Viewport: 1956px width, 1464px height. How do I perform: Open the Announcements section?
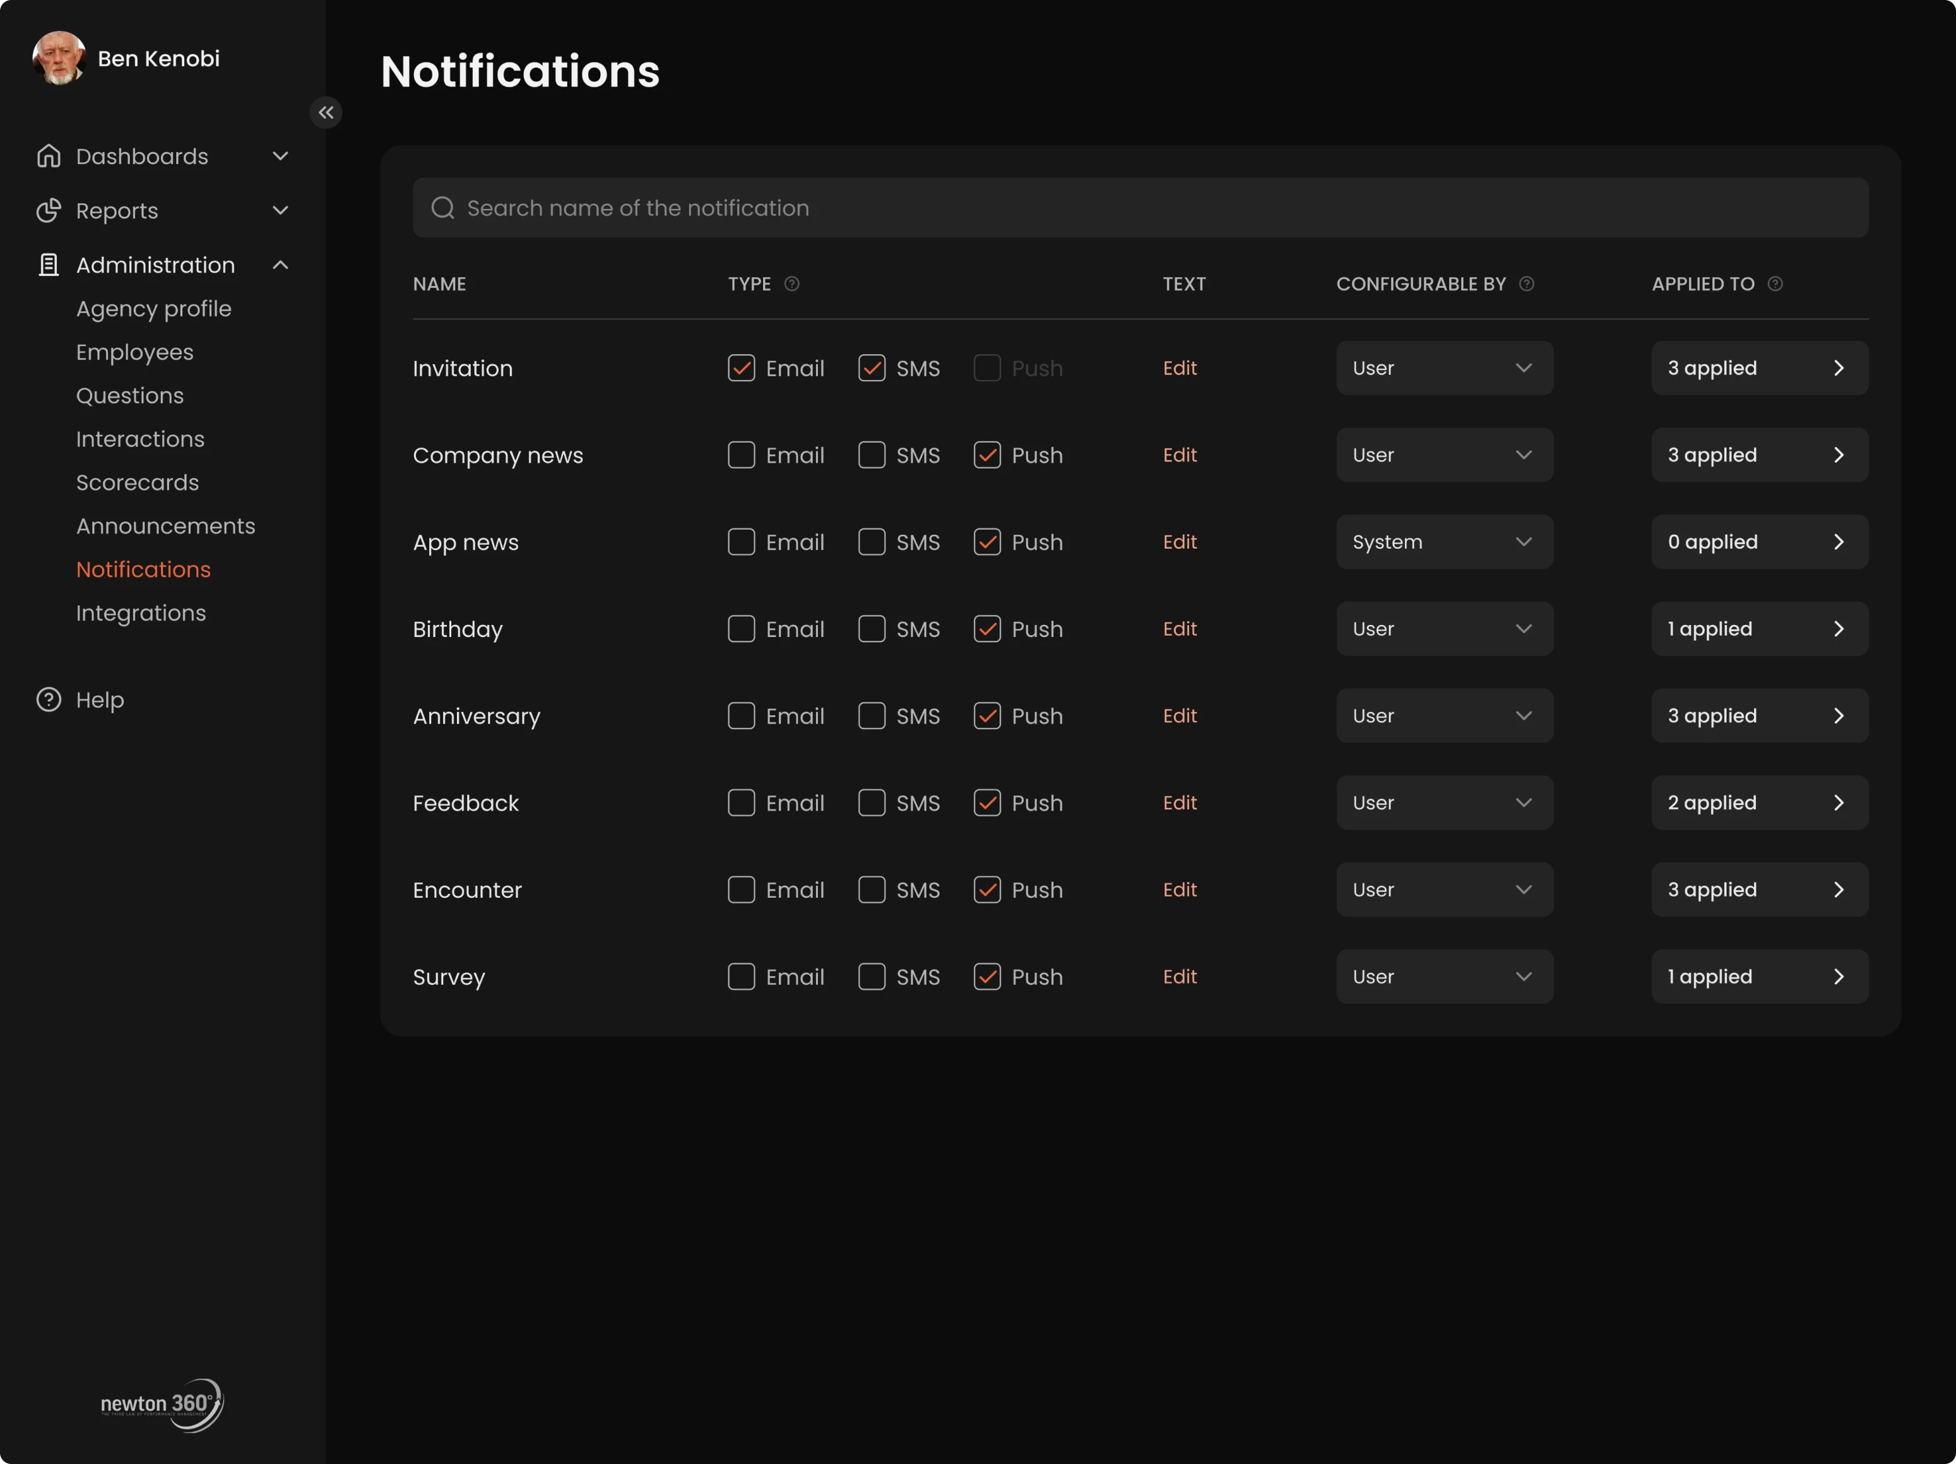(165, 525)
